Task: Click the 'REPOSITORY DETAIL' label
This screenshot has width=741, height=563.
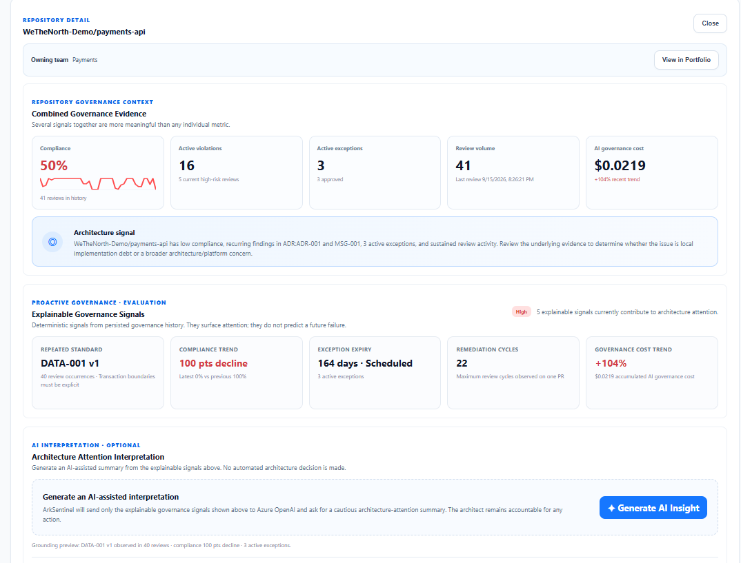Action: 57,20
